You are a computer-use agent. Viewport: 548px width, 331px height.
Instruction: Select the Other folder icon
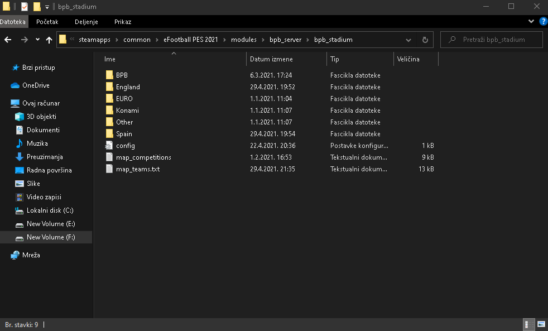(109, 122)
